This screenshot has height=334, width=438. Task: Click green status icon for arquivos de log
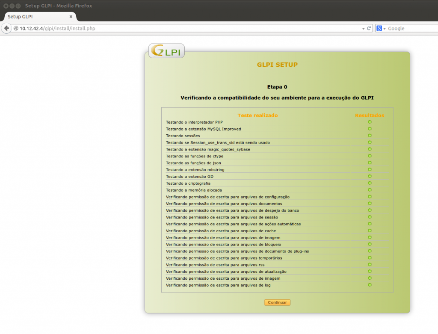tap(370, 285)
